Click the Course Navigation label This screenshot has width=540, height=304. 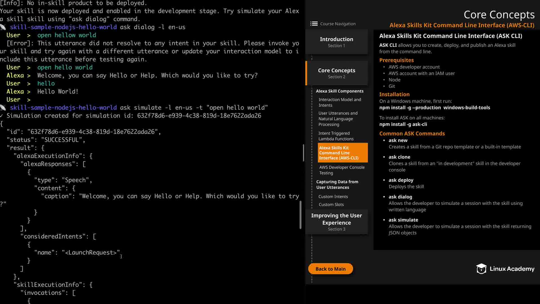337,24
